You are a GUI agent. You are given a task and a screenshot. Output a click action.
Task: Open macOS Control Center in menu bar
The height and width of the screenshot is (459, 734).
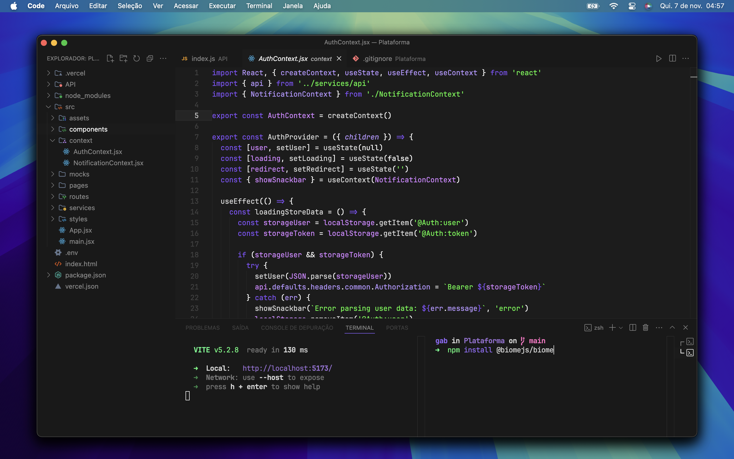tap(632, 6)
